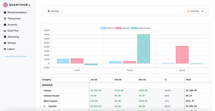The image size is (215, 111).
Task: Click the Add filter button
Action: click(53, 11)
